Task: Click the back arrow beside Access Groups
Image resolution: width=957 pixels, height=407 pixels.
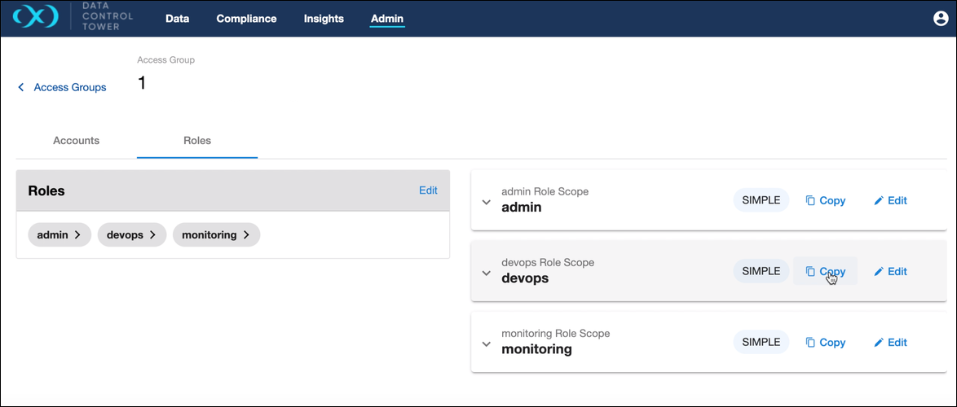Action: click(21, 87)
